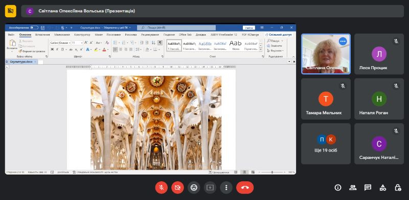Click the Decrease Font Size icon
The height and width of the screenshot is (200, 409).
92,43
